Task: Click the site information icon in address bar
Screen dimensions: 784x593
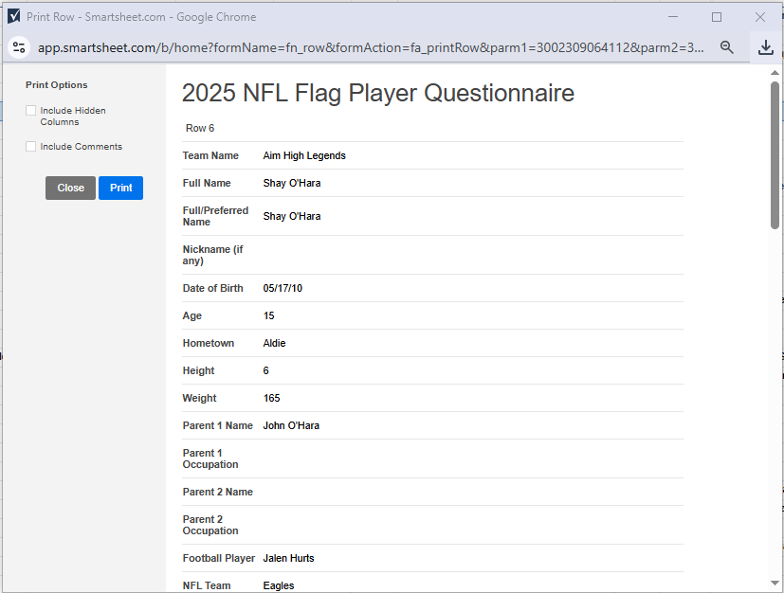Action: pyautogui.click(x=19, y=47)
